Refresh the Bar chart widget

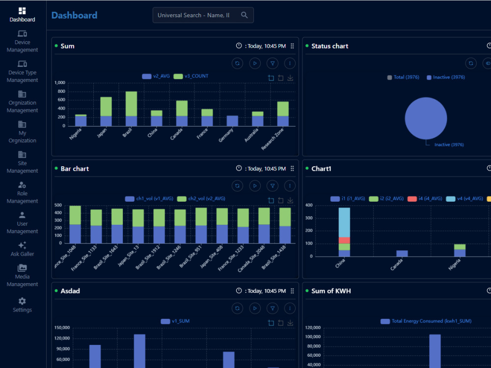237,186
